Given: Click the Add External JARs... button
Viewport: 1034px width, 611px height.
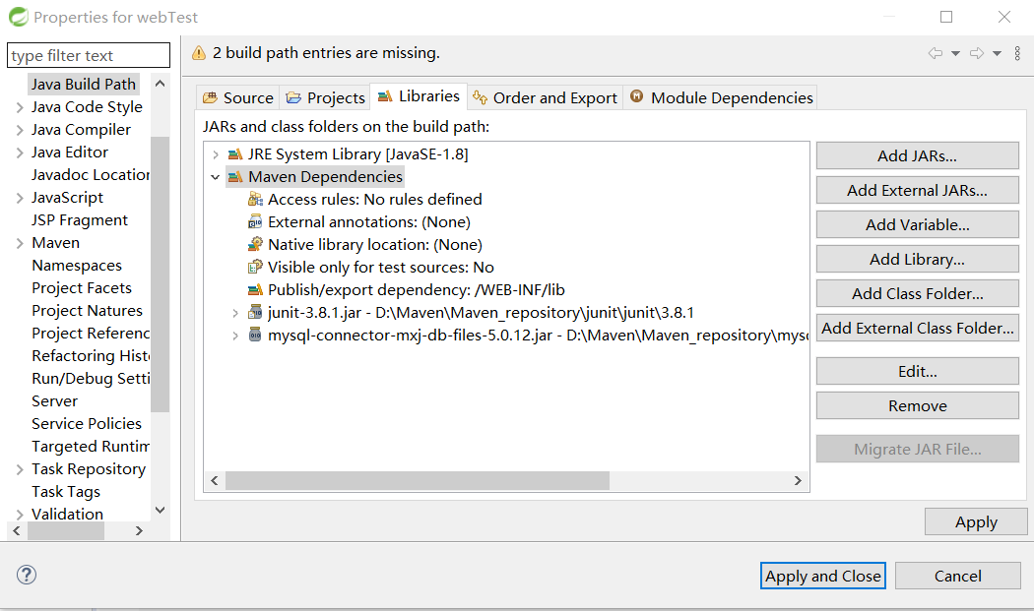Looking at the screenshot, I should point(917,190).
